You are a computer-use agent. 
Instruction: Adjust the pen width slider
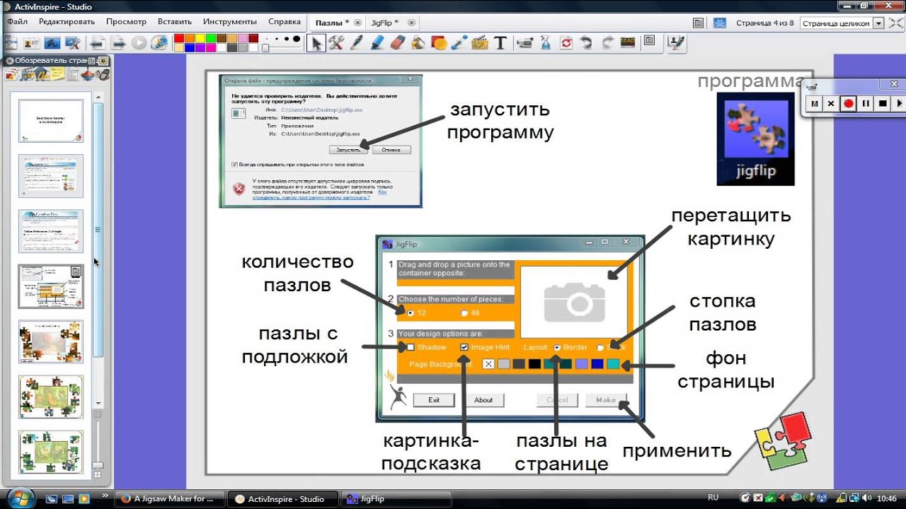(265, 48)
